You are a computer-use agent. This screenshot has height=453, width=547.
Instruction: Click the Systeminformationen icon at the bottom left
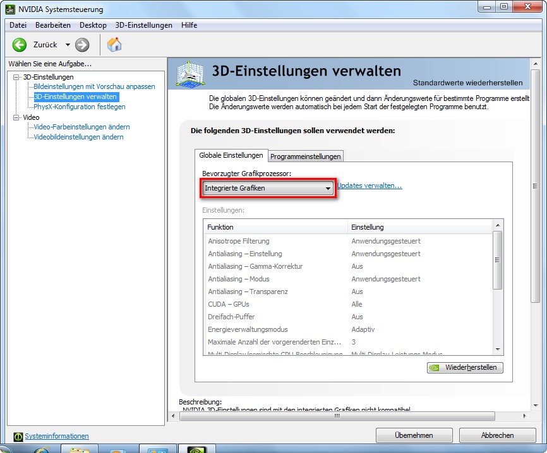(x=18, y=436)
